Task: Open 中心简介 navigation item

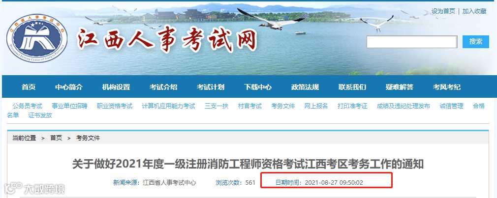Action: [x=69, y=87]
